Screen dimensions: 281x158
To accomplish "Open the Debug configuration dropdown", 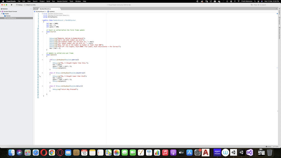I will (x=20, y=5).
